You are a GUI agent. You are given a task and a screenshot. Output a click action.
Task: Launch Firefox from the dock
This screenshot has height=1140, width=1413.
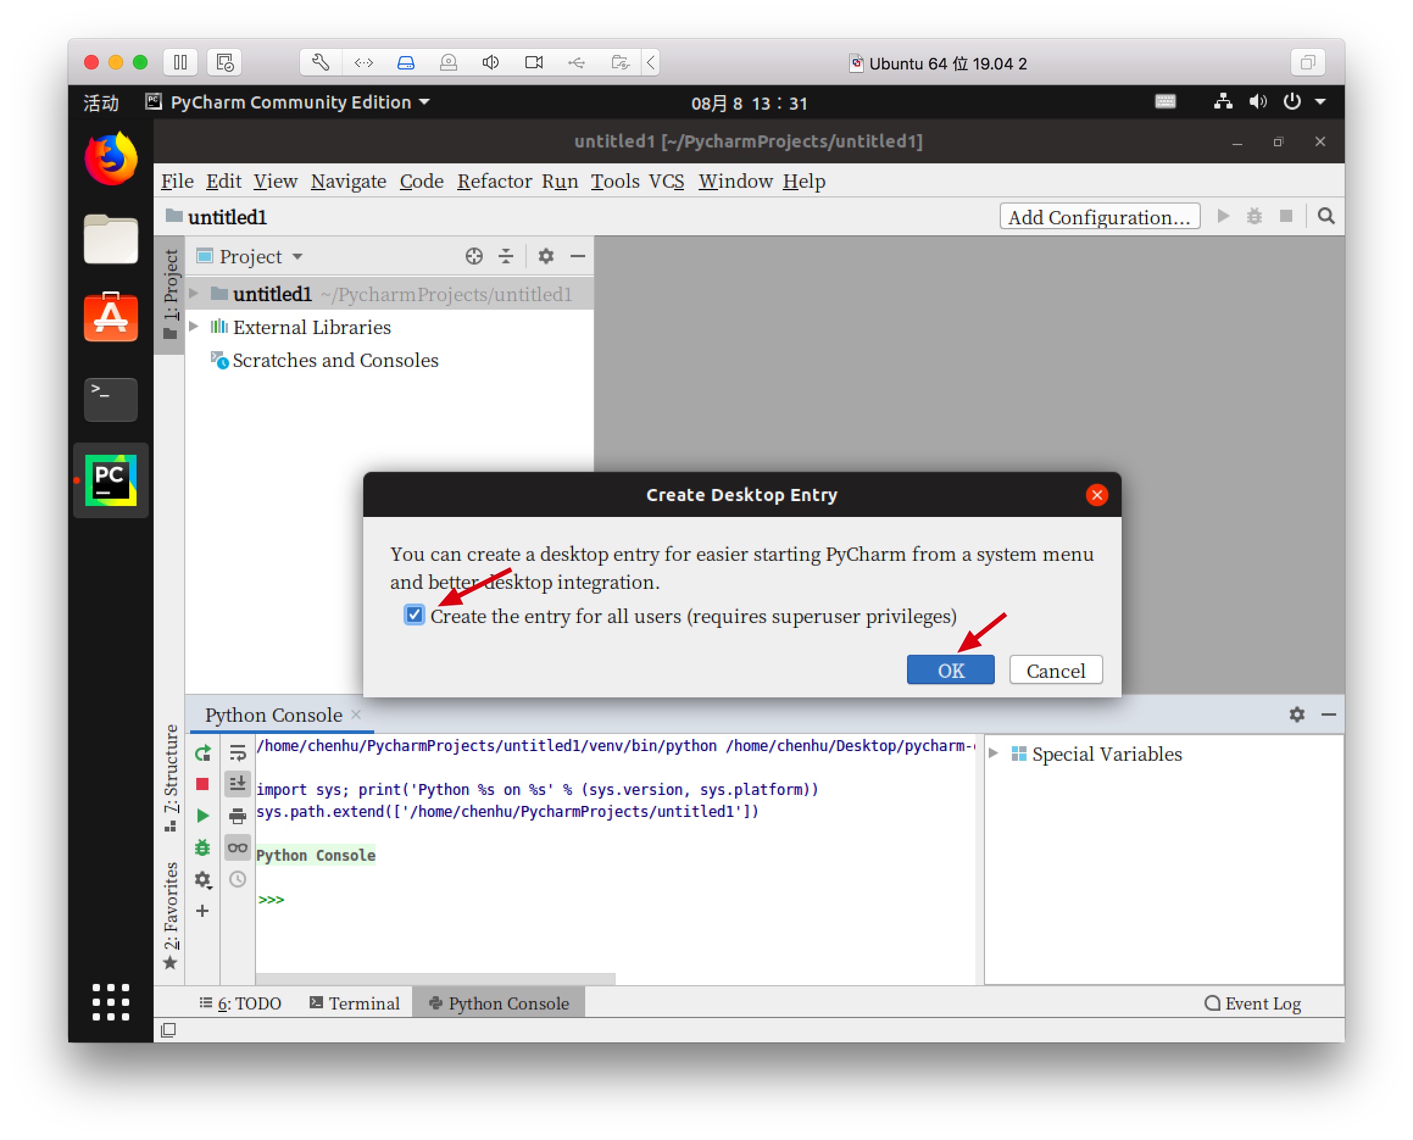tap(110, 159)
